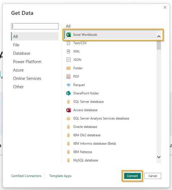Pick the XML label
This screenshot has height=190, width=172.
coord(77,51)
